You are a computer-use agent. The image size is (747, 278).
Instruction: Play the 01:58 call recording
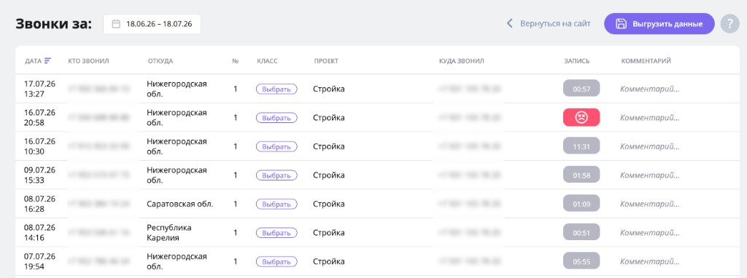click(581, 175)
